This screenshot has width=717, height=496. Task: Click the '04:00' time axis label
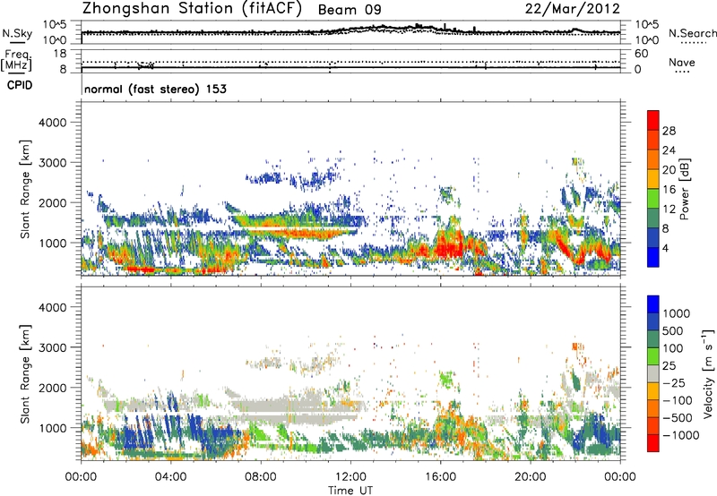click(170, 477)
